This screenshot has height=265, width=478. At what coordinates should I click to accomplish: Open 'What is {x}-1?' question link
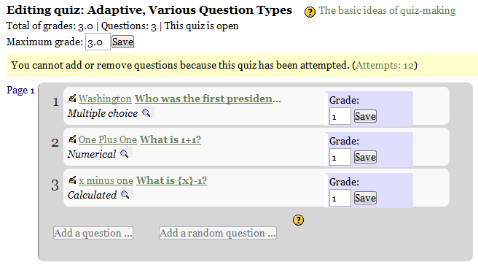pos(171,180)
